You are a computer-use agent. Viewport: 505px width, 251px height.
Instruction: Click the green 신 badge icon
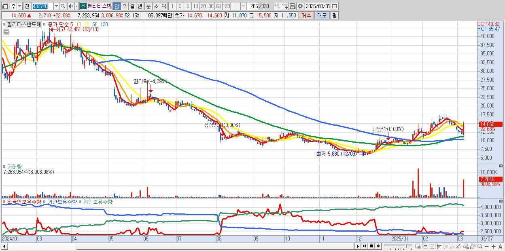point(83,6)
